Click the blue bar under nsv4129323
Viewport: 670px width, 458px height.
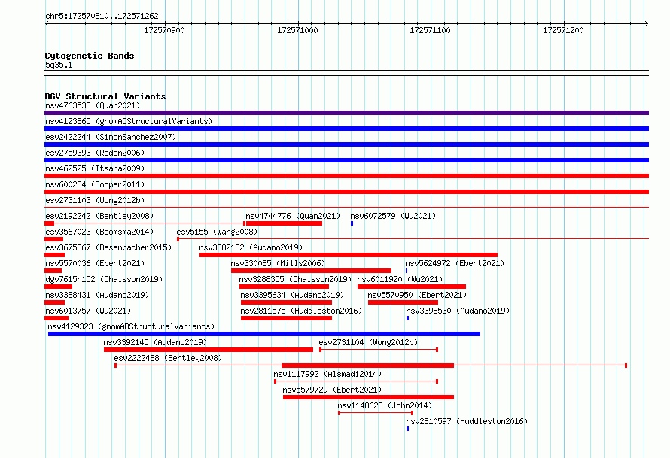coord(264,334)
